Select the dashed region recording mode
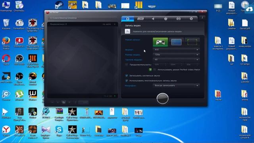This screenshot has width=254, height=143. 192,42
